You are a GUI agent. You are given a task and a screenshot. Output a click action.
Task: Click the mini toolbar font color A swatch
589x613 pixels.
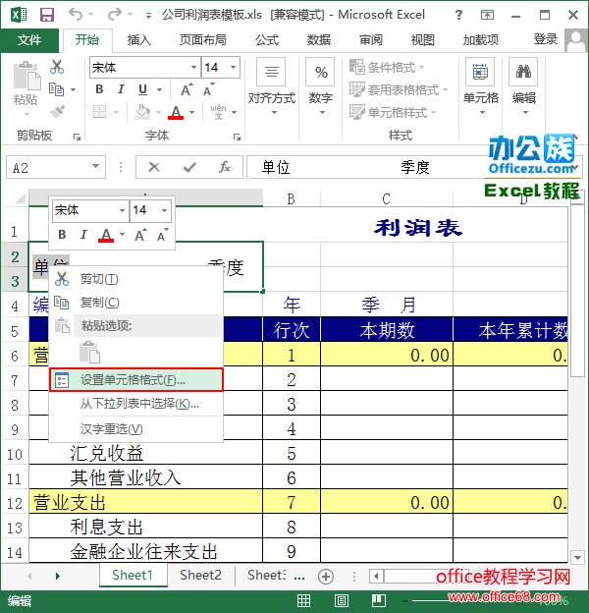[106, 235]
